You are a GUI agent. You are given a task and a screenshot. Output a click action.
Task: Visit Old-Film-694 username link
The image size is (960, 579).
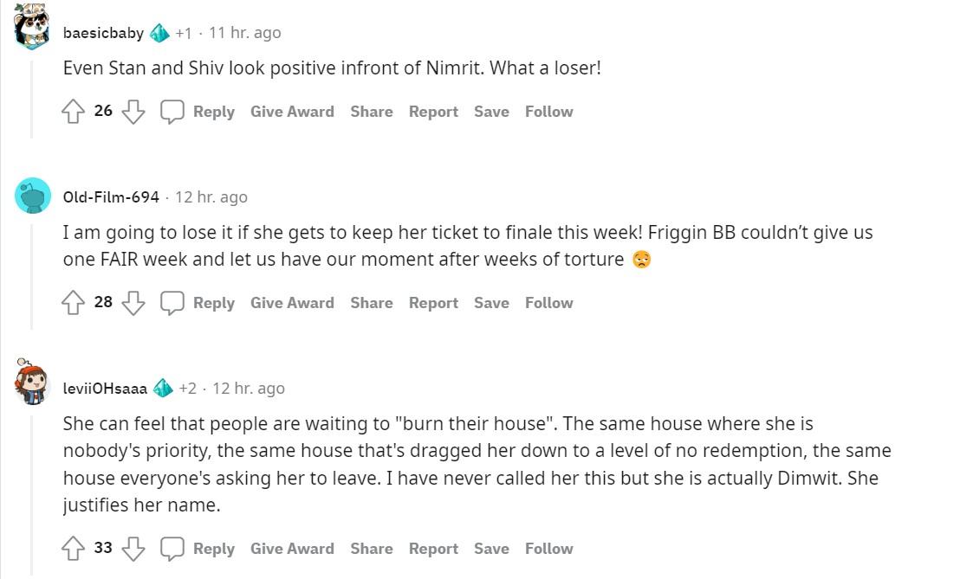(111, 197)
